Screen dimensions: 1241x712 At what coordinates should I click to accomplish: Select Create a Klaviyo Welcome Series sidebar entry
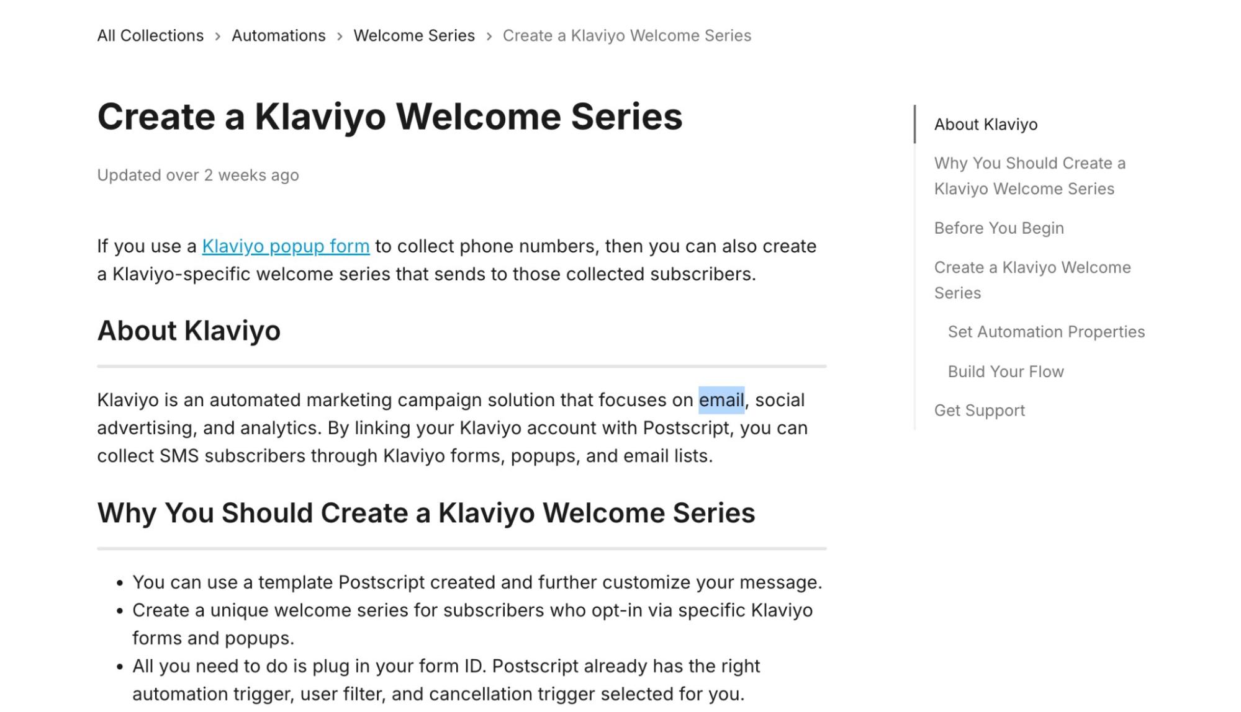click(x=1032, y=280)
